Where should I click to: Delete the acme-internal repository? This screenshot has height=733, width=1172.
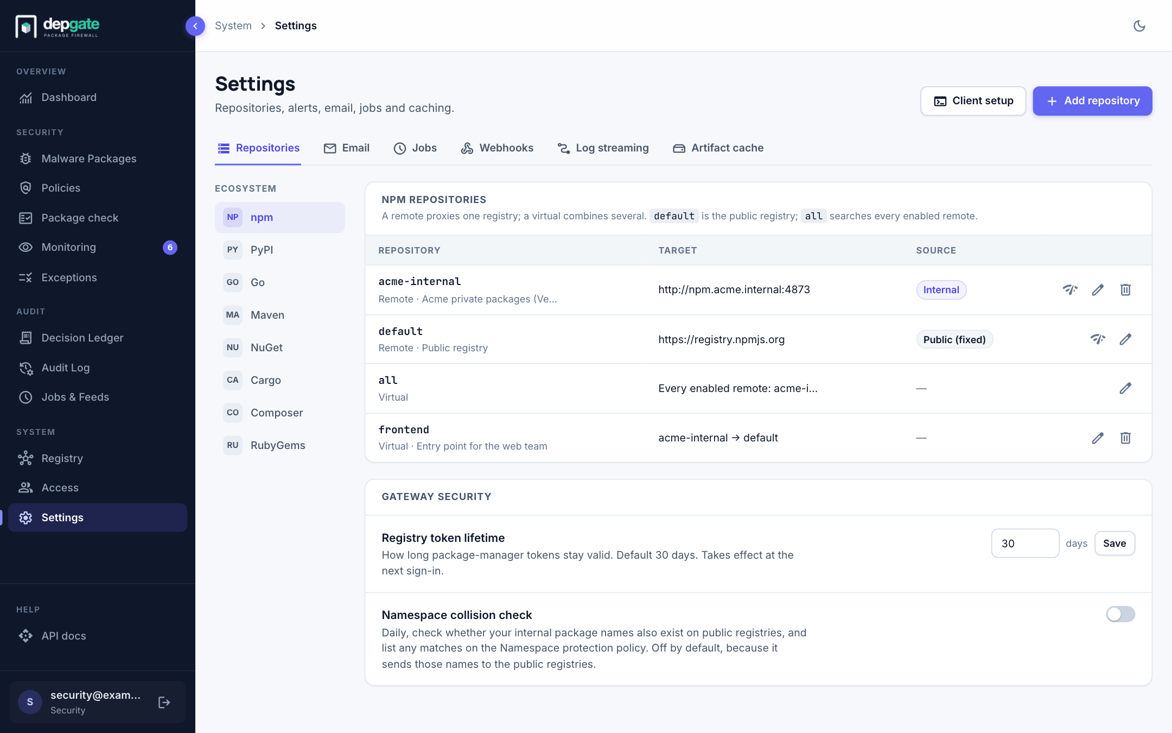(x=1125, y=290)
